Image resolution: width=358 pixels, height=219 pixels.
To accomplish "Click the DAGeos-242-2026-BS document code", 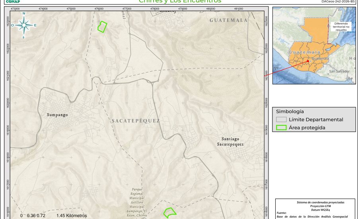I will 338,2.
